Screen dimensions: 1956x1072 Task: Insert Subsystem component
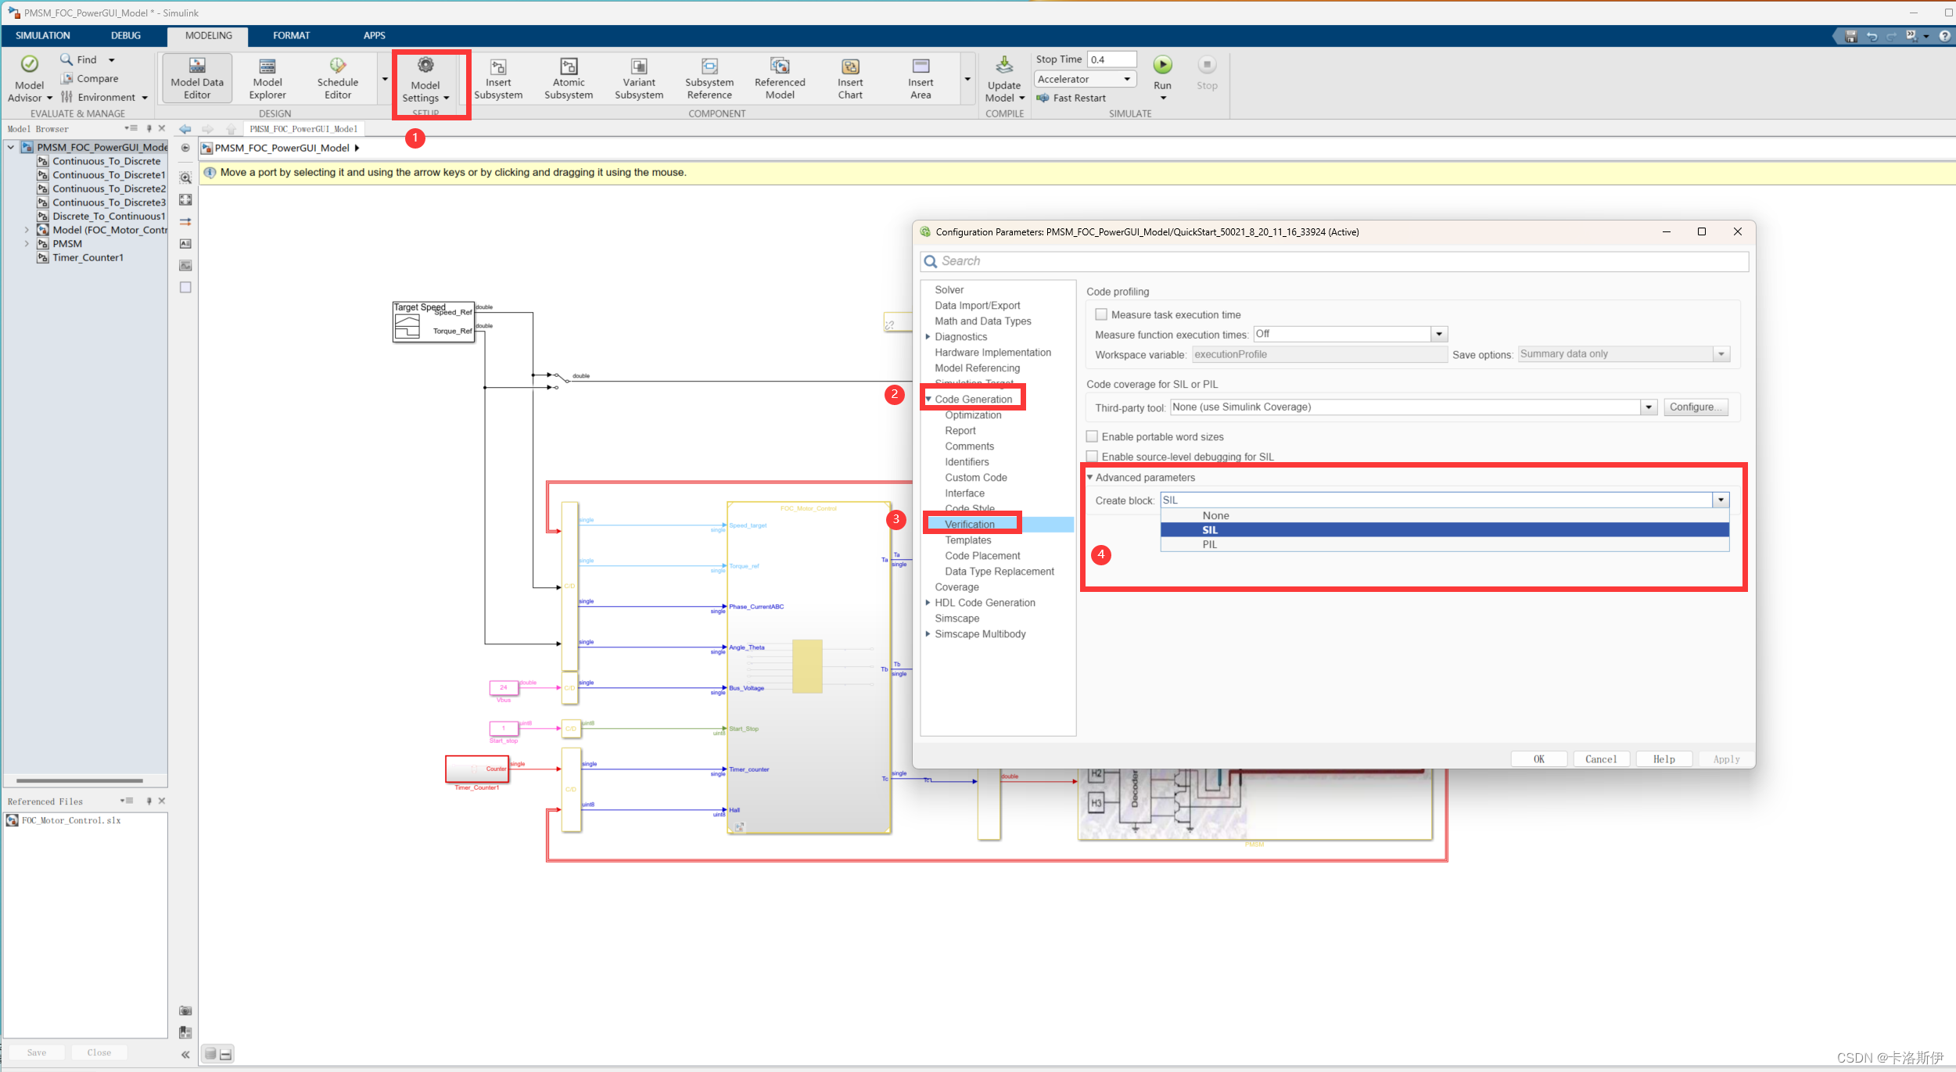[498, 78]
